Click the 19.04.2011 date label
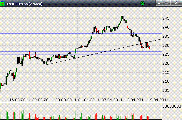182x120 pixels. pos(158,100)
